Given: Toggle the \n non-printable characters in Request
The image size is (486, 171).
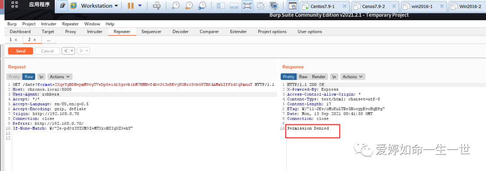Looking at the screenshot, I should pos(41,77).
